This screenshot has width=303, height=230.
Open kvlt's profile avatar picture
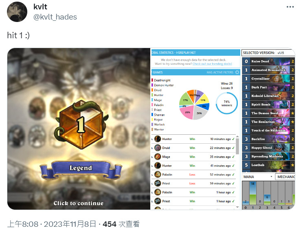click(17, 12)
